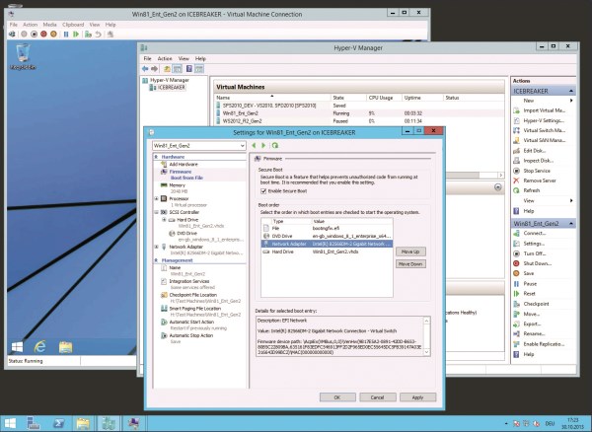This screenshot has width=592, height=432.
Task: Click Export action in Actions pane
Action: (x=533, y=324)
